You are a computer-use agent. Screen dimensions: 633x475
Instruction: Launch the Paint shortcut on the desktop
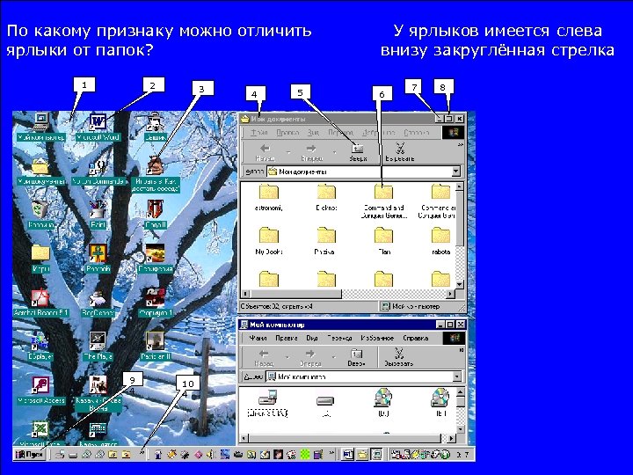coord(98,214)
